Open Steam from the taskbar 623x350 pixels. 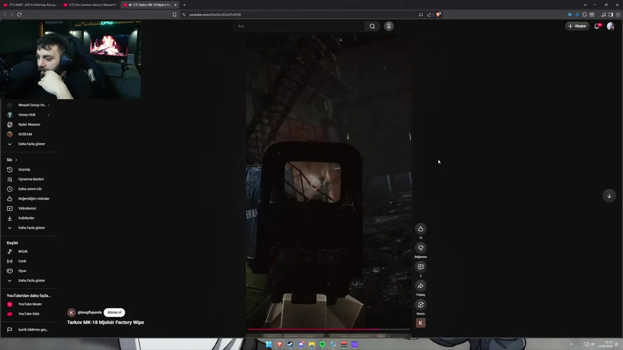pos(290,344)
